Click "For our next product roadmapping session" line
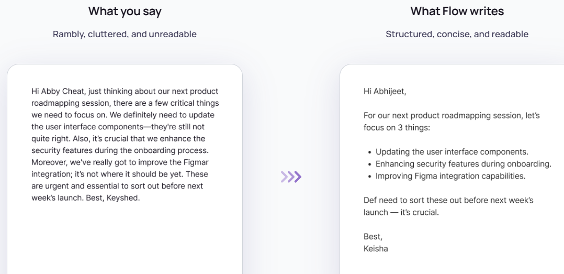This screenshot has width=564, height=274. click(451, 115)
